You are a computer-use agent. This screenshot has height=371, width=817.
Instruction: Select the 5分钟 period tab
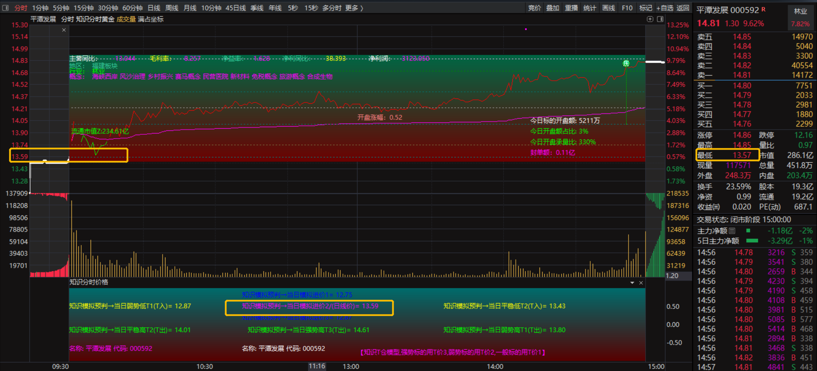[61, 8]
